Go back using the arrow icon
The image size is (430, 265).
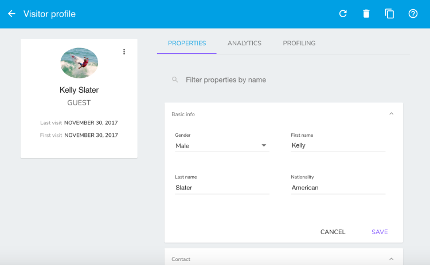point(11,14)
